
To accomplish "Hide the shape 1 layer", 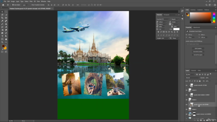I will click(x=186, y=109).
